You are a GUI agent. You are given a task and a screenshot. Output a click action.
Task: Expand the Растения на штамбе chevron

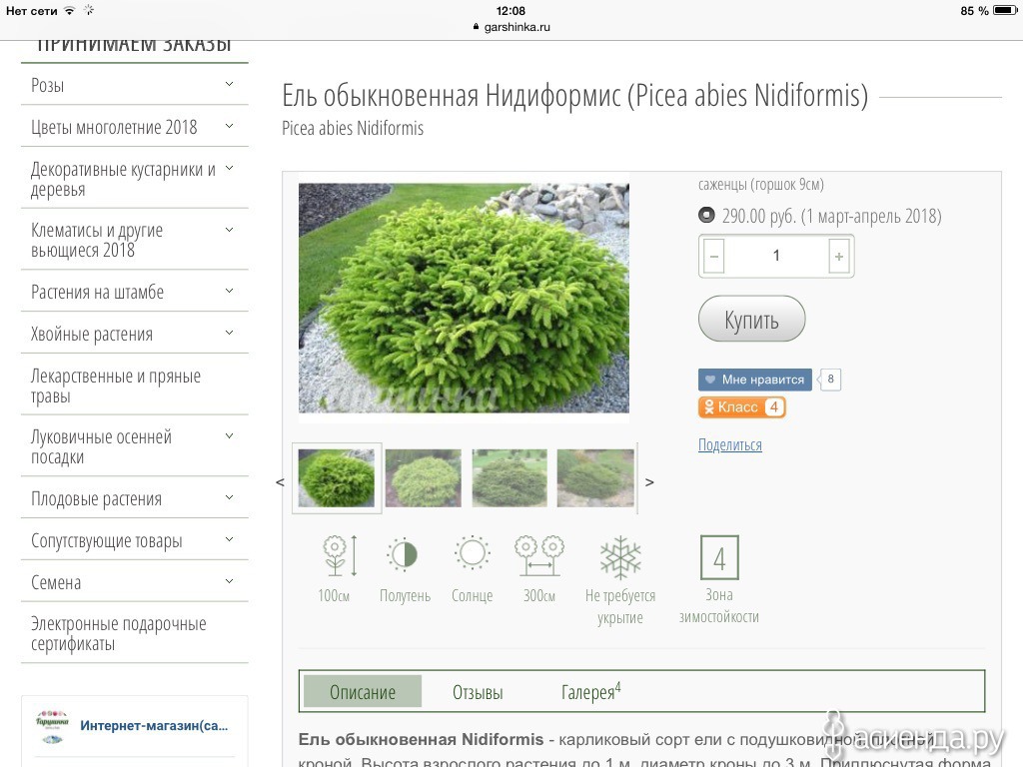point(229,291)
